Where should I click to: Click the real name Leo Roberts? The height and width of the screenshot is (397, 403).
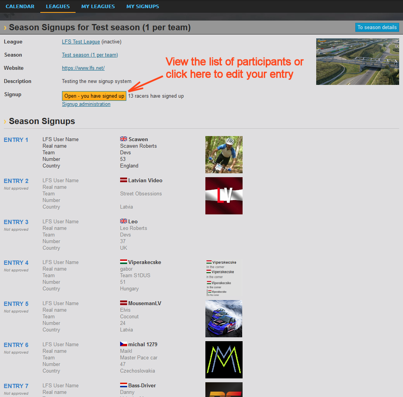click(134, 228)
